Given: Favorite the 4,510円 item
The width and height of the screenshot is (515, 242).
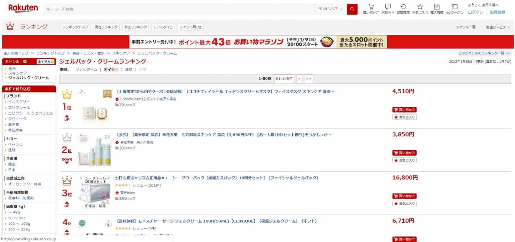Looking at the screenshot, I should point(404,117).
